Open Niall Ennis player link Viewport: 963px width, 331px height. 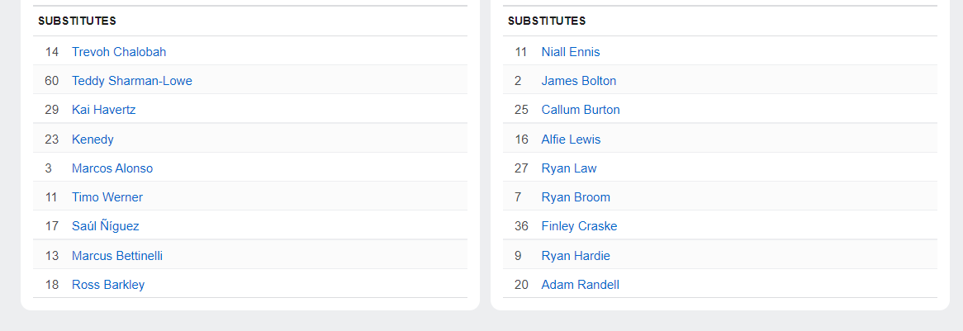pyautogui.click(x=570, y=51)
